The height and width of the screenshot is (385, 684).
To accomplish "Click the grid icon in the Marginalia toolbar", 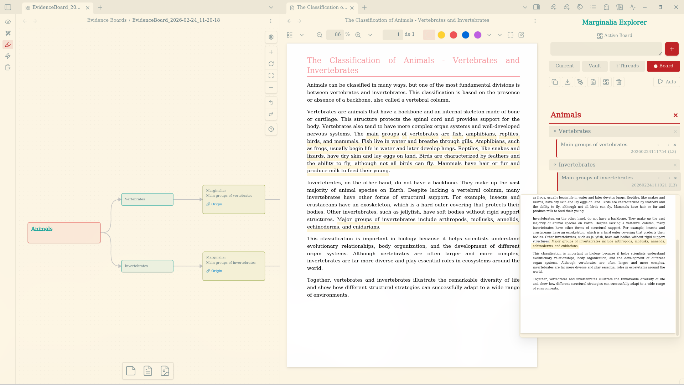I will tap(606, 82).
